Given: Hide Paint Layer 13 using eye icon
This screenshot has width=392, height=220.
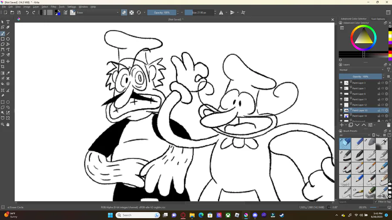Looking at the screenshot, I should [341, 110].
